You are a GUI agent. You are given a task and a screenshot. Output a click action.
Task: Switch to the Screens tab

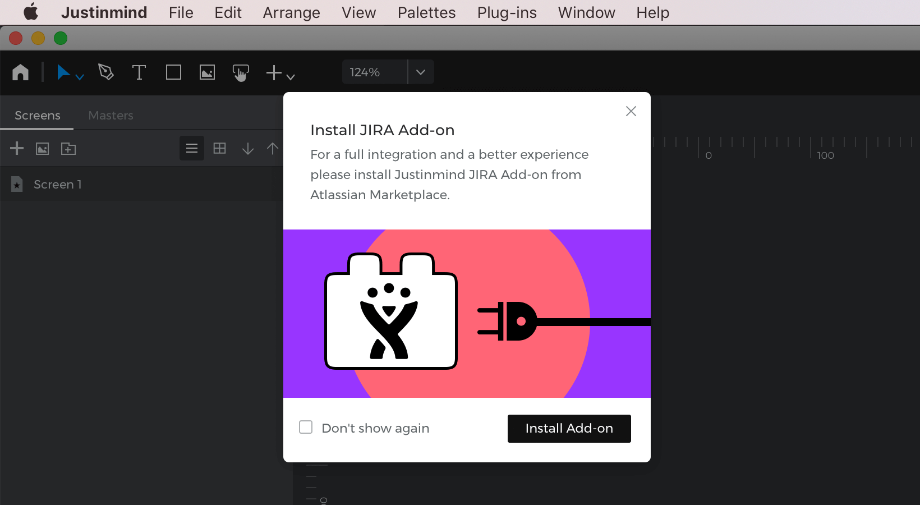pos(37,115)
